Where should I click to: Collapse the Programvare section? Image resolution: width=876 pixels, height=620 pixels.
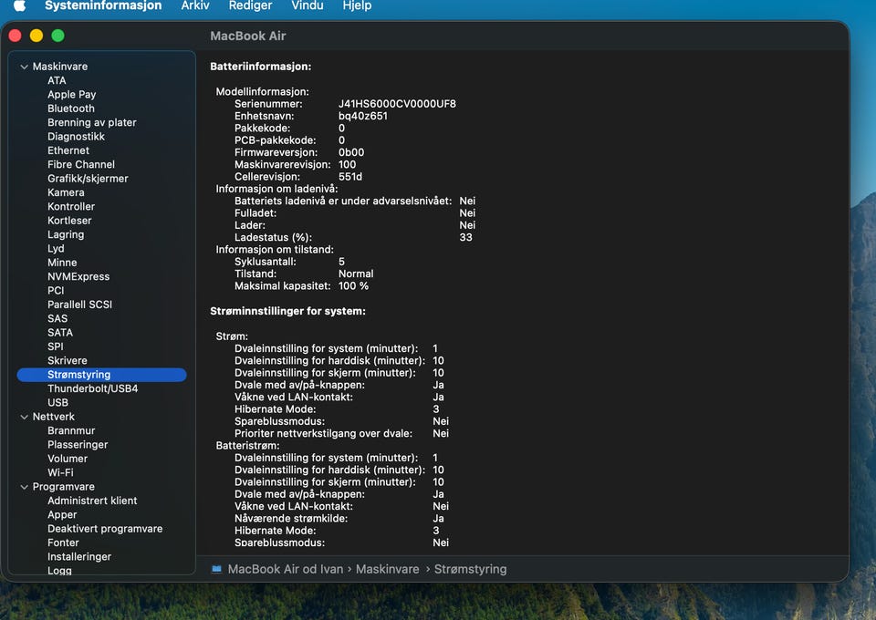tap(24, 487)
